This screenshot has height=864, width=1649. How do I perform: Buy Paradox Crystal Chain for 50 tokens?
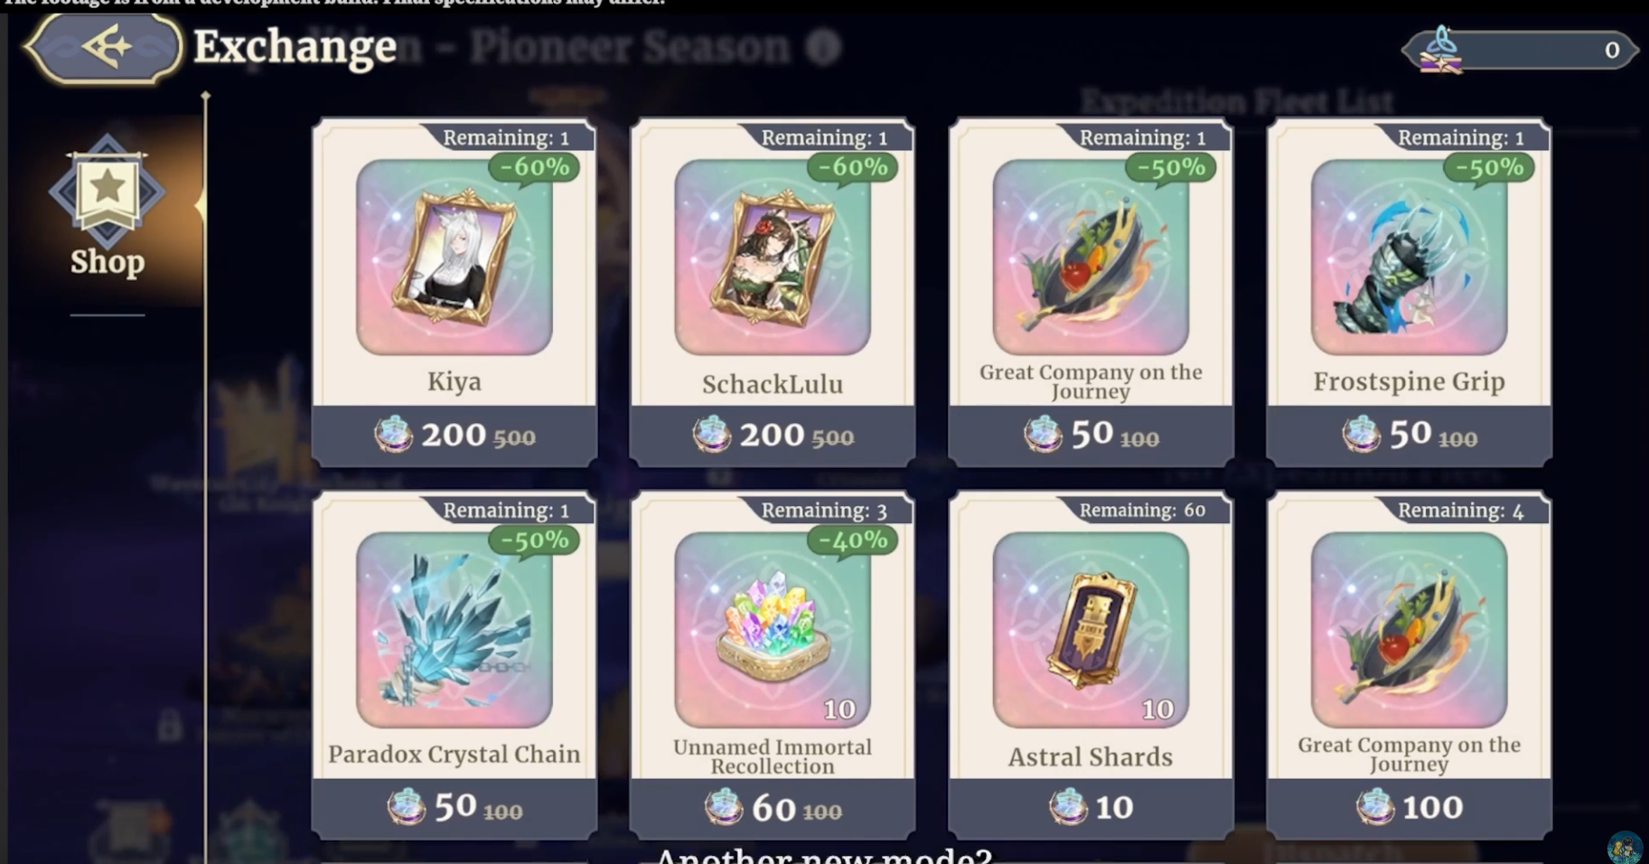click(454, 808)
